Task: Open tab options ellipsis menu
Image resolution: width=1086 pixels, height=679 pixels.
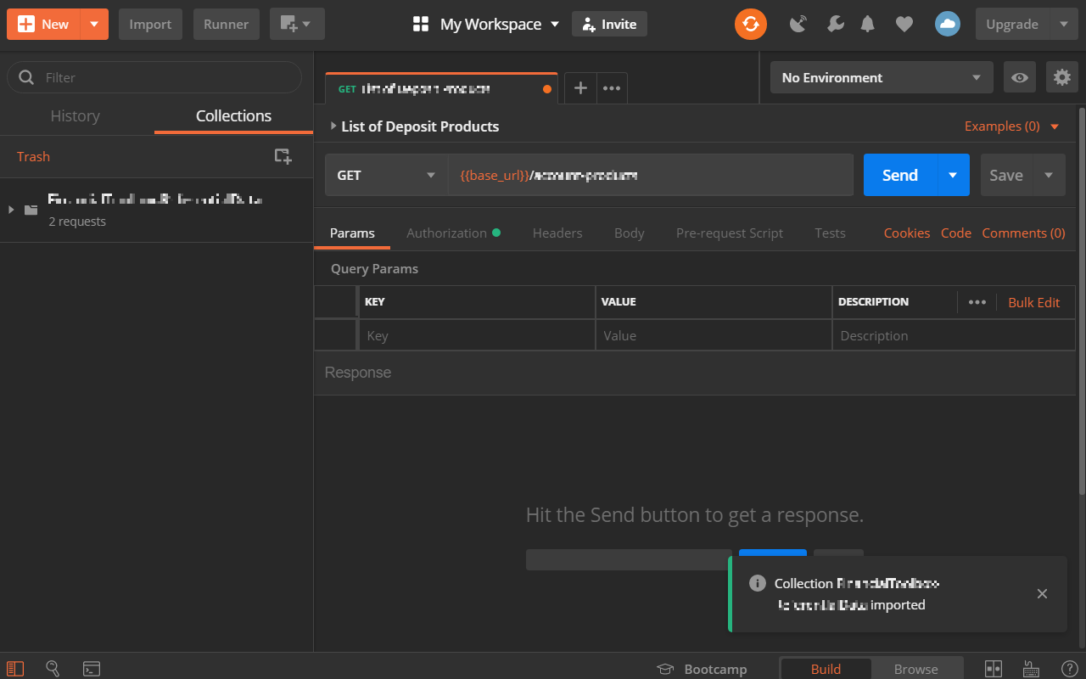Action: [612, 88]
